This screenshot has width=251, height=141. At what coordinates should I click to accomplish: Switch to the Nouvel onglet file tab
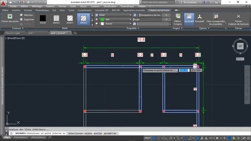click(13, 33)
